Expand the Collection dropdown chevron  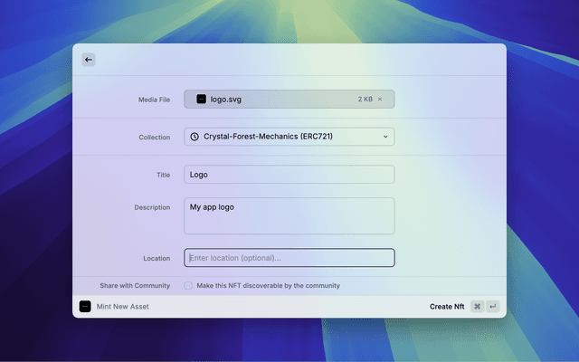pos(385,137)
